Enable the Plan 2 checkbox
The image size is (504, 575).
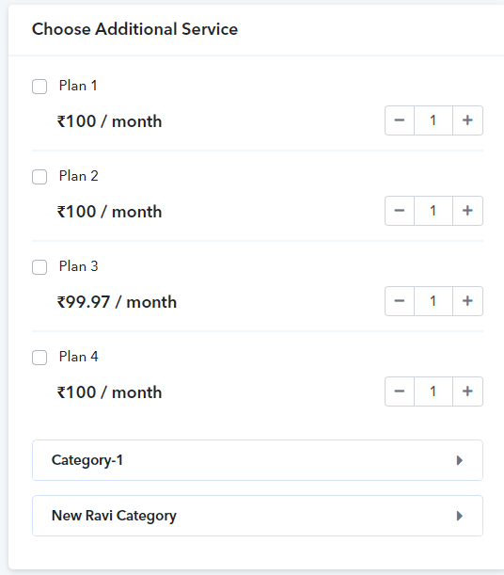coord(39,177)
